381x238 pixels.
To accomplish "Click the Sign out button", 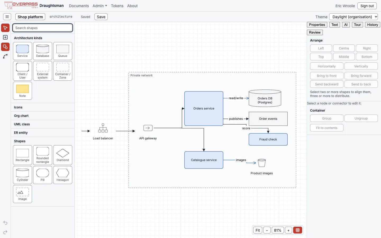I will [367, 6].
